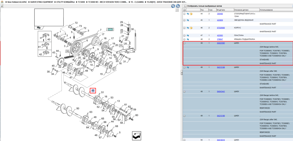Open the pin icon below home

(x=2, y=6)
